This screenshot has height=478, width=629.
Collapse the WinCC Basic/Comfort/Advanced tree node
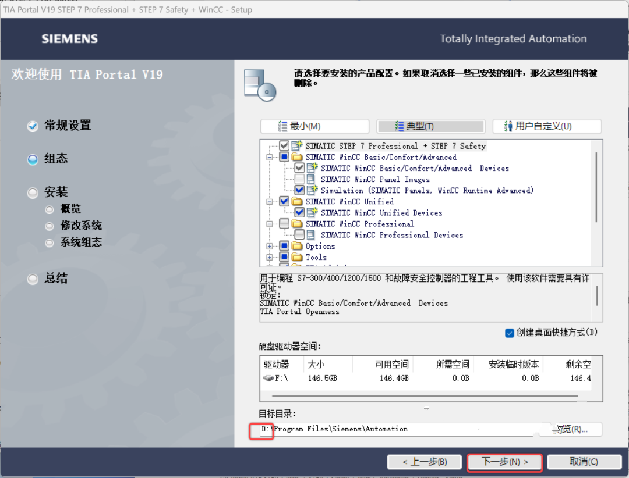click(270, 157)
